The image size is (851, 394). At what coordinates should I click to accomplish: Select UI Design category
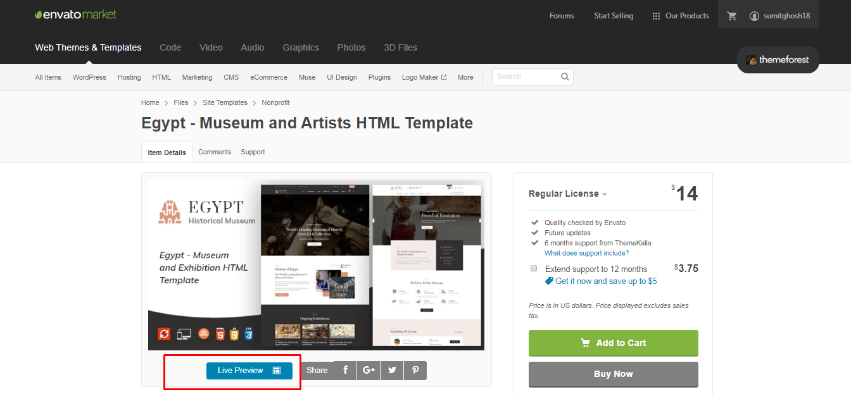[x=342, y=77]
